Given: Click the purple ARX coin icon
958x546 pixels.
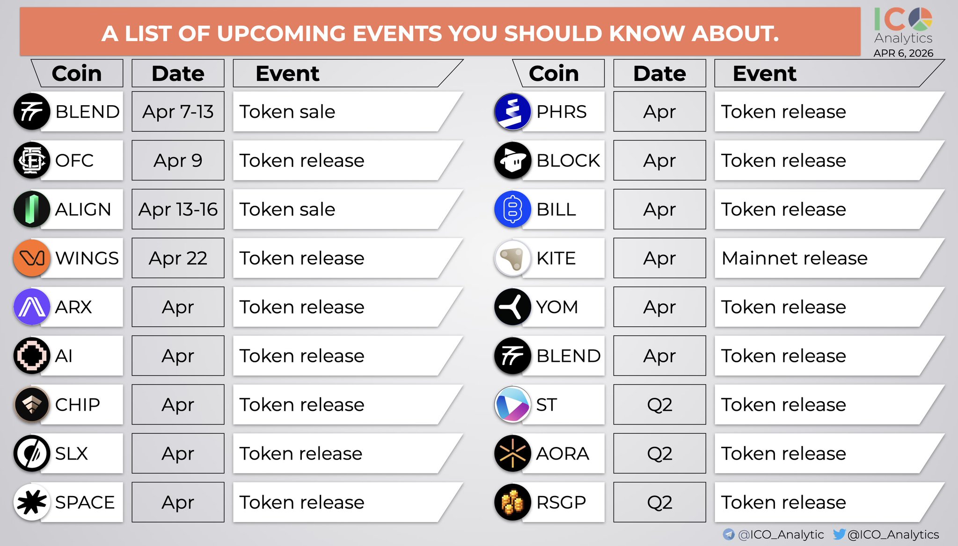Looking at the screenshot, I should [x=32, y=307].
